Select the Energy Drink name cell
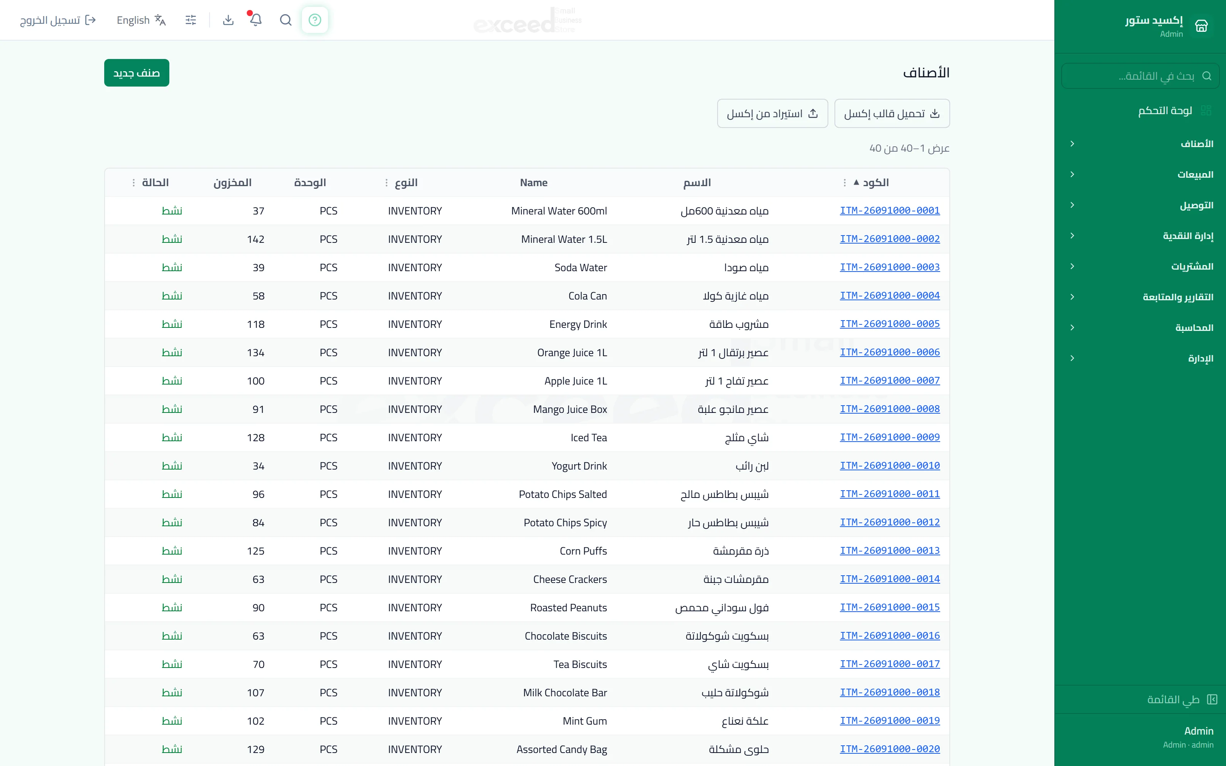This screenshot has width=1226, height=766. (578, 324)
